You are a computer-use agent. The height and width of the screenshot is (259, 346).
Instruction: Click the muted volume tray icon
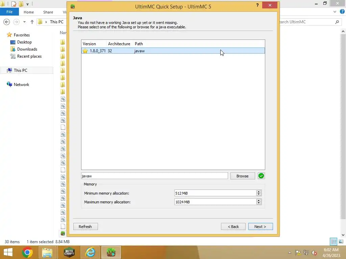click(314, 253)
